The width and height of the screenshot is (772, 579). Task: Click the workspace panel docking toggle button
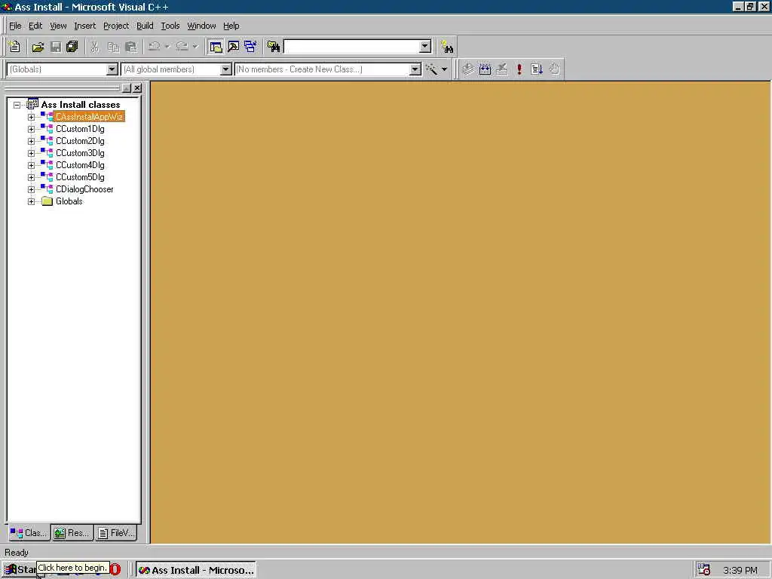pyautogui.click(x=127, y=87)
